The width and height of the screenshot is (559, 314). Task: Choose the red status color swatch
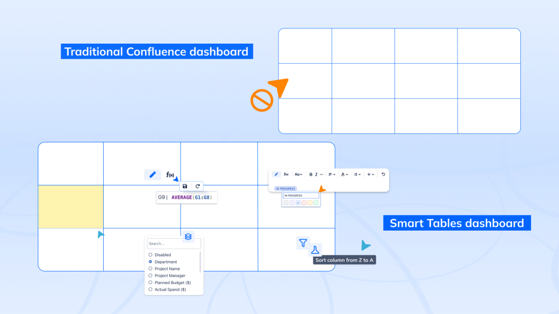coord(304,203)
